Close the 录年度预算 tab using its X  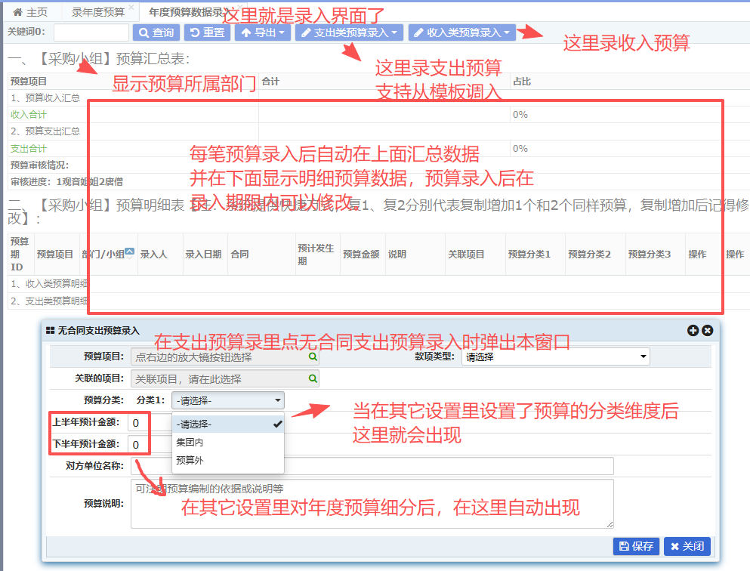(131, 8)
